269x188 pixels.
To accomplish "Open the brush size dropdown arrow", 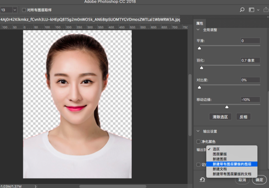I will point(15,10).
